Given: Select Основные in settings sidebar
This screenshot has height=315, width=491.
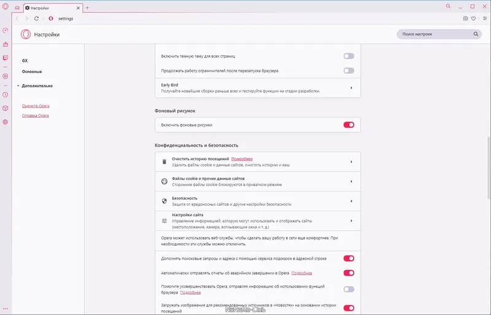Looking at the screenshot, I should click(32, 71).
